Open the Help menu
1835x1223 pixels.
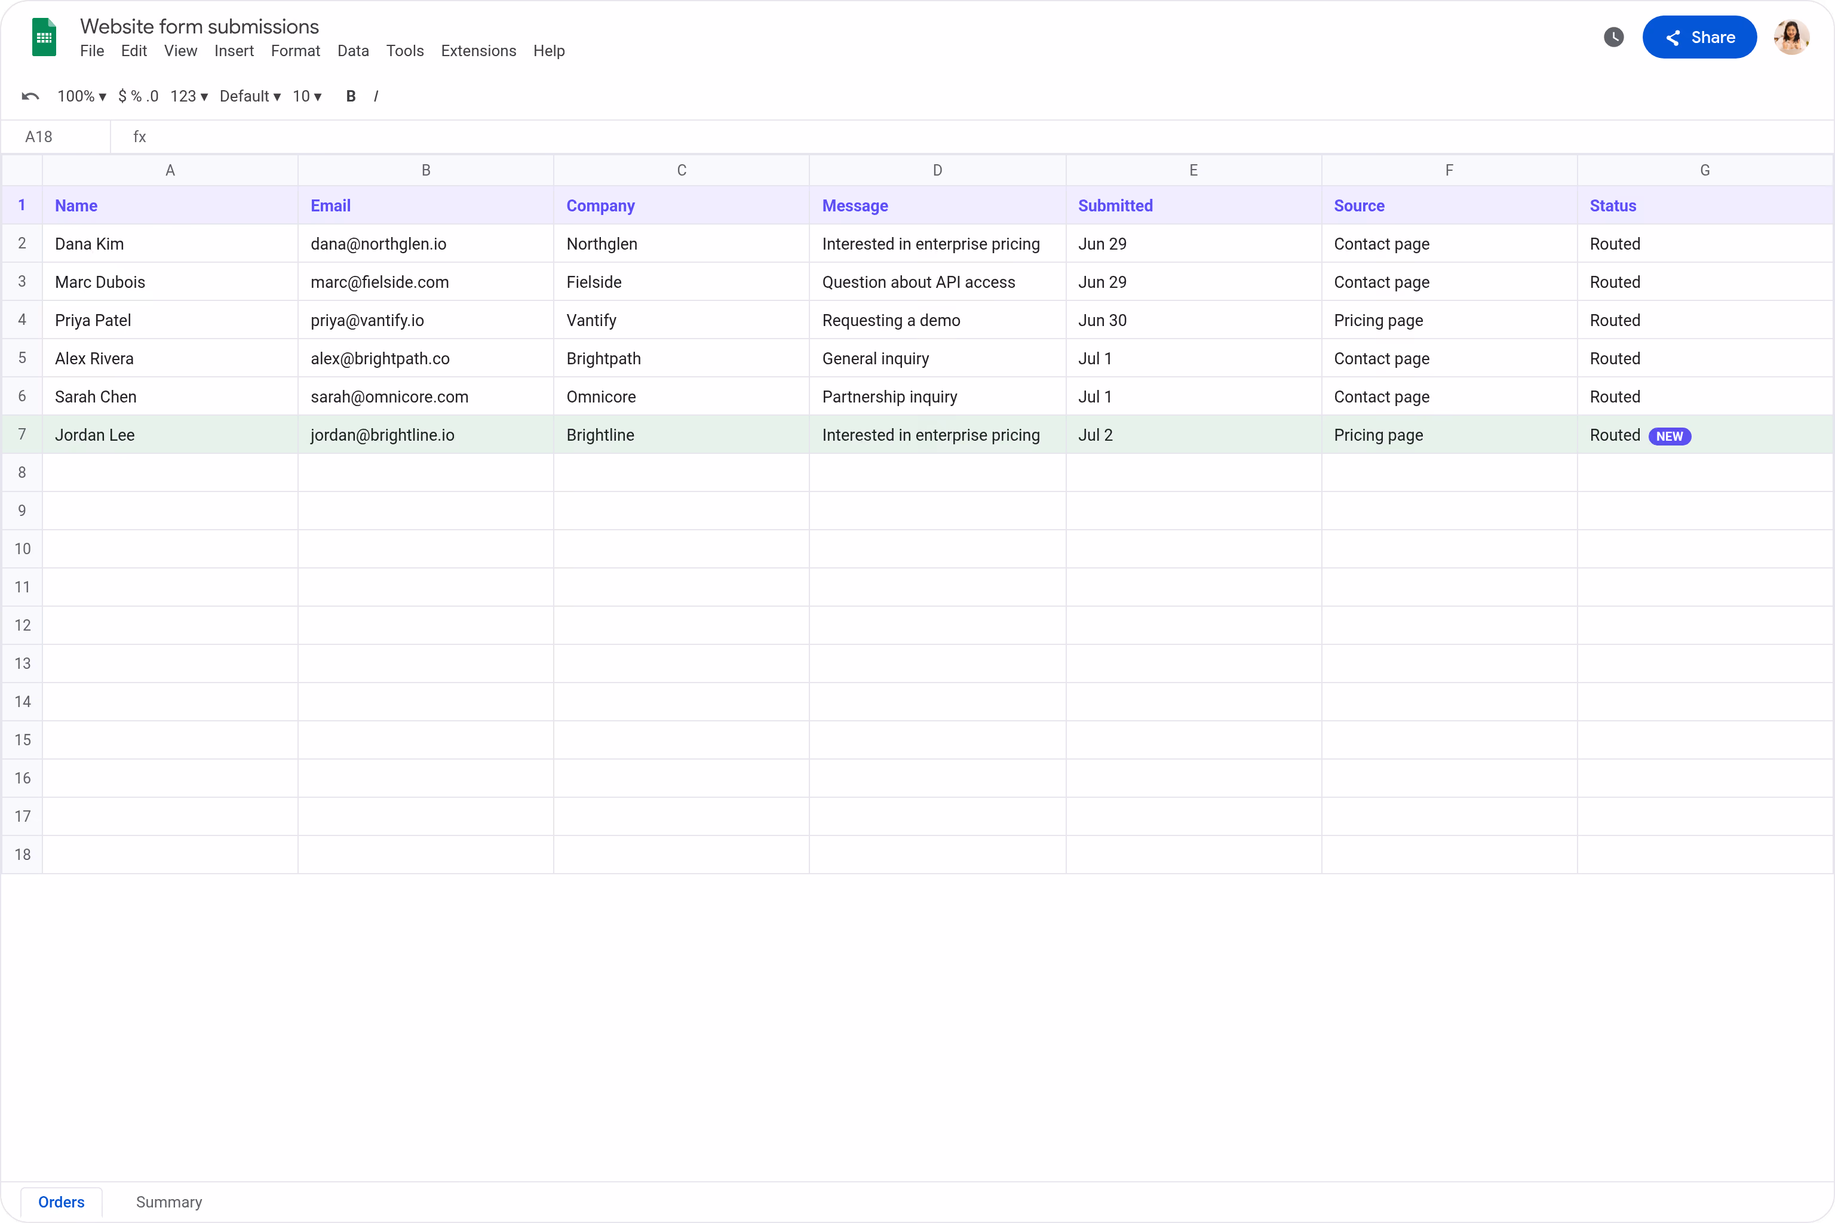[x=550, y=51]
